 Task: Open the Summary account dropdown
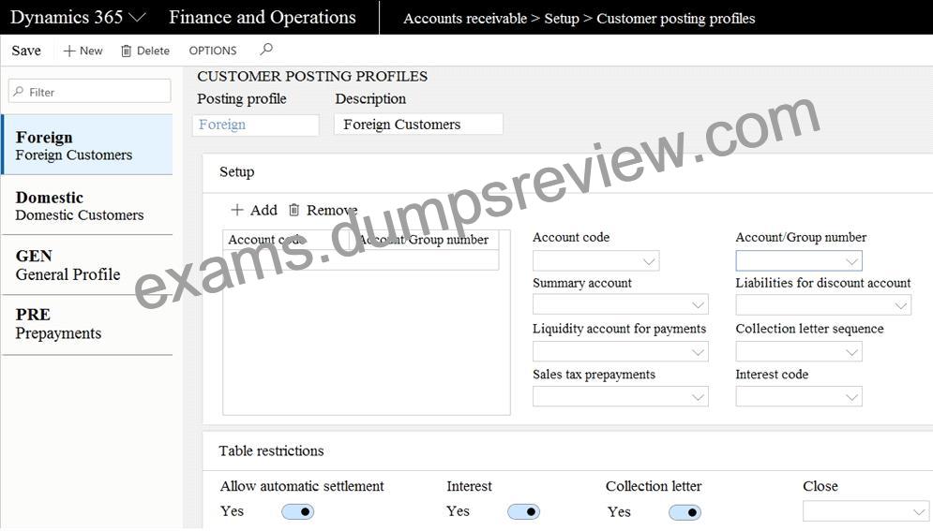[x=698, y=304]
